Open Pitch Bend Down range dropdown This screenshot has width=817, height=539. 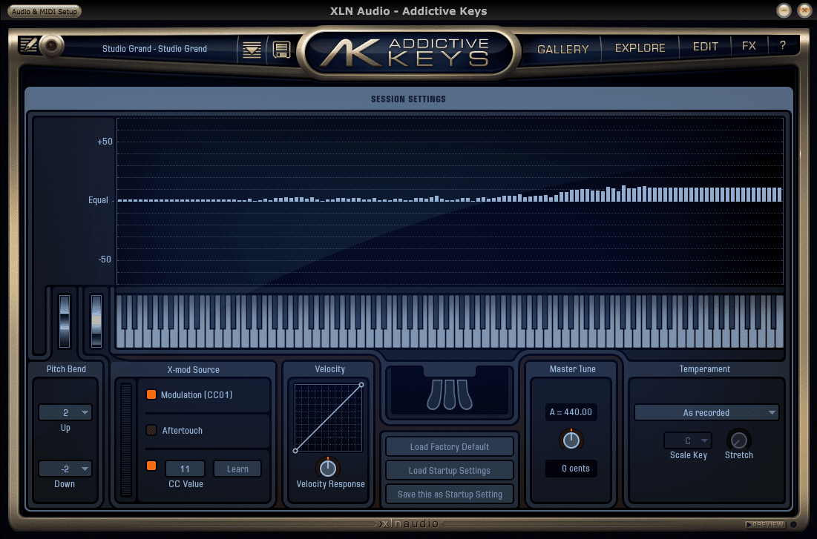pos(65,469)
